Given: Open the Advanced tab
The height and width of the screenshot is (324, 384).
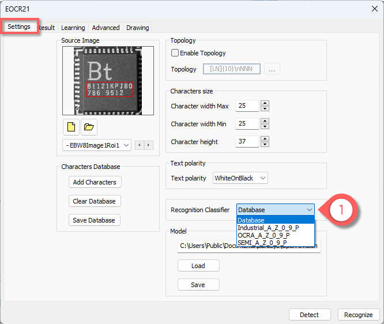Looking at the screenshot, I should pyautogui.click(x=106, y=28).
